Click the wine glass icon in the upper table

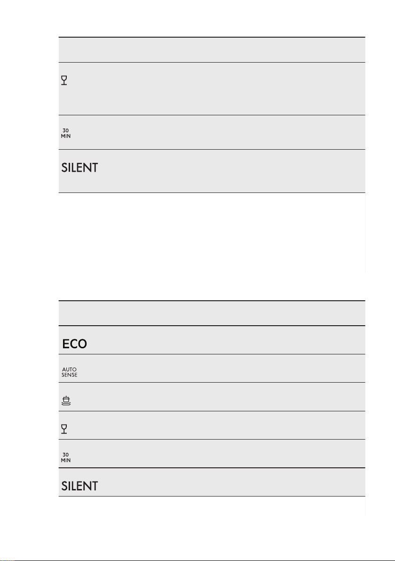tap(64, 80)
